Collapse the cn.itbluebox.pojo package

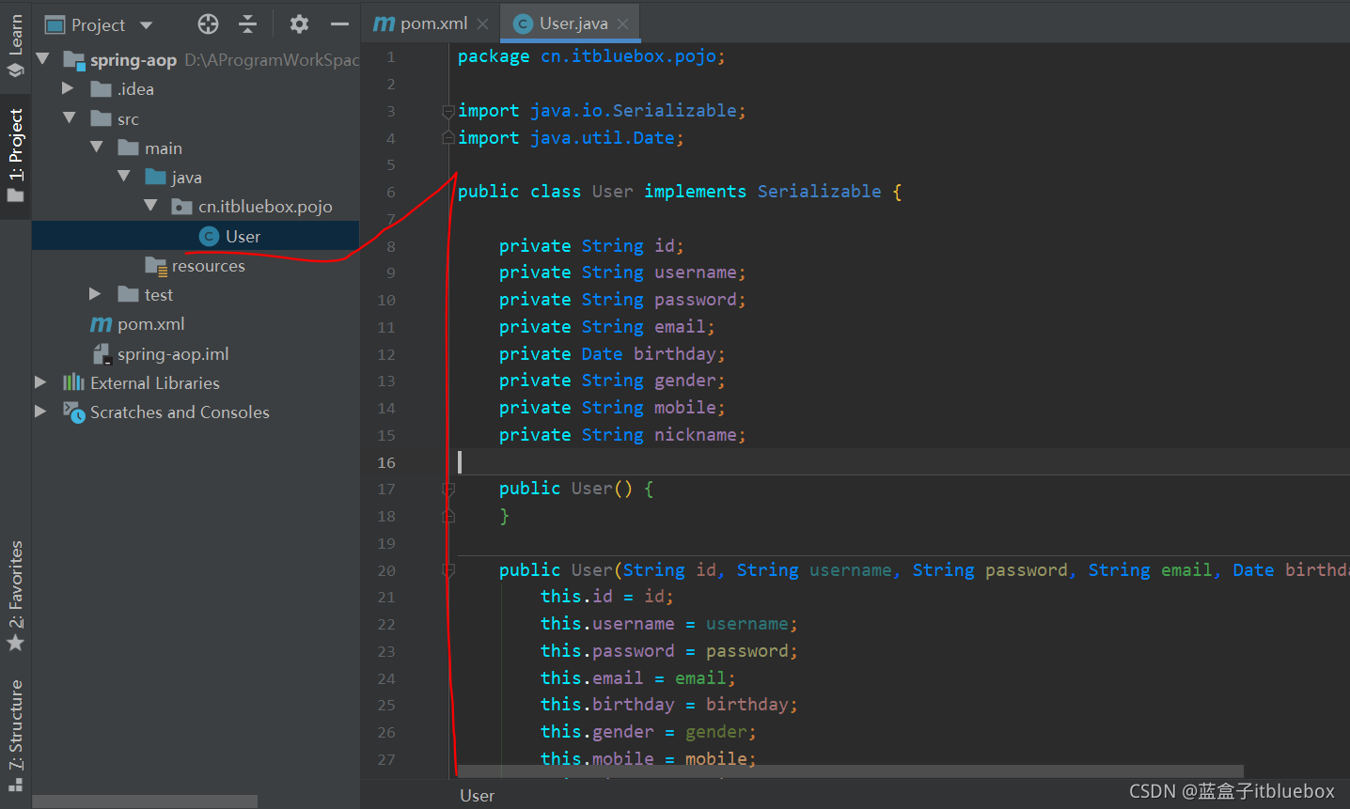(151, 206)
